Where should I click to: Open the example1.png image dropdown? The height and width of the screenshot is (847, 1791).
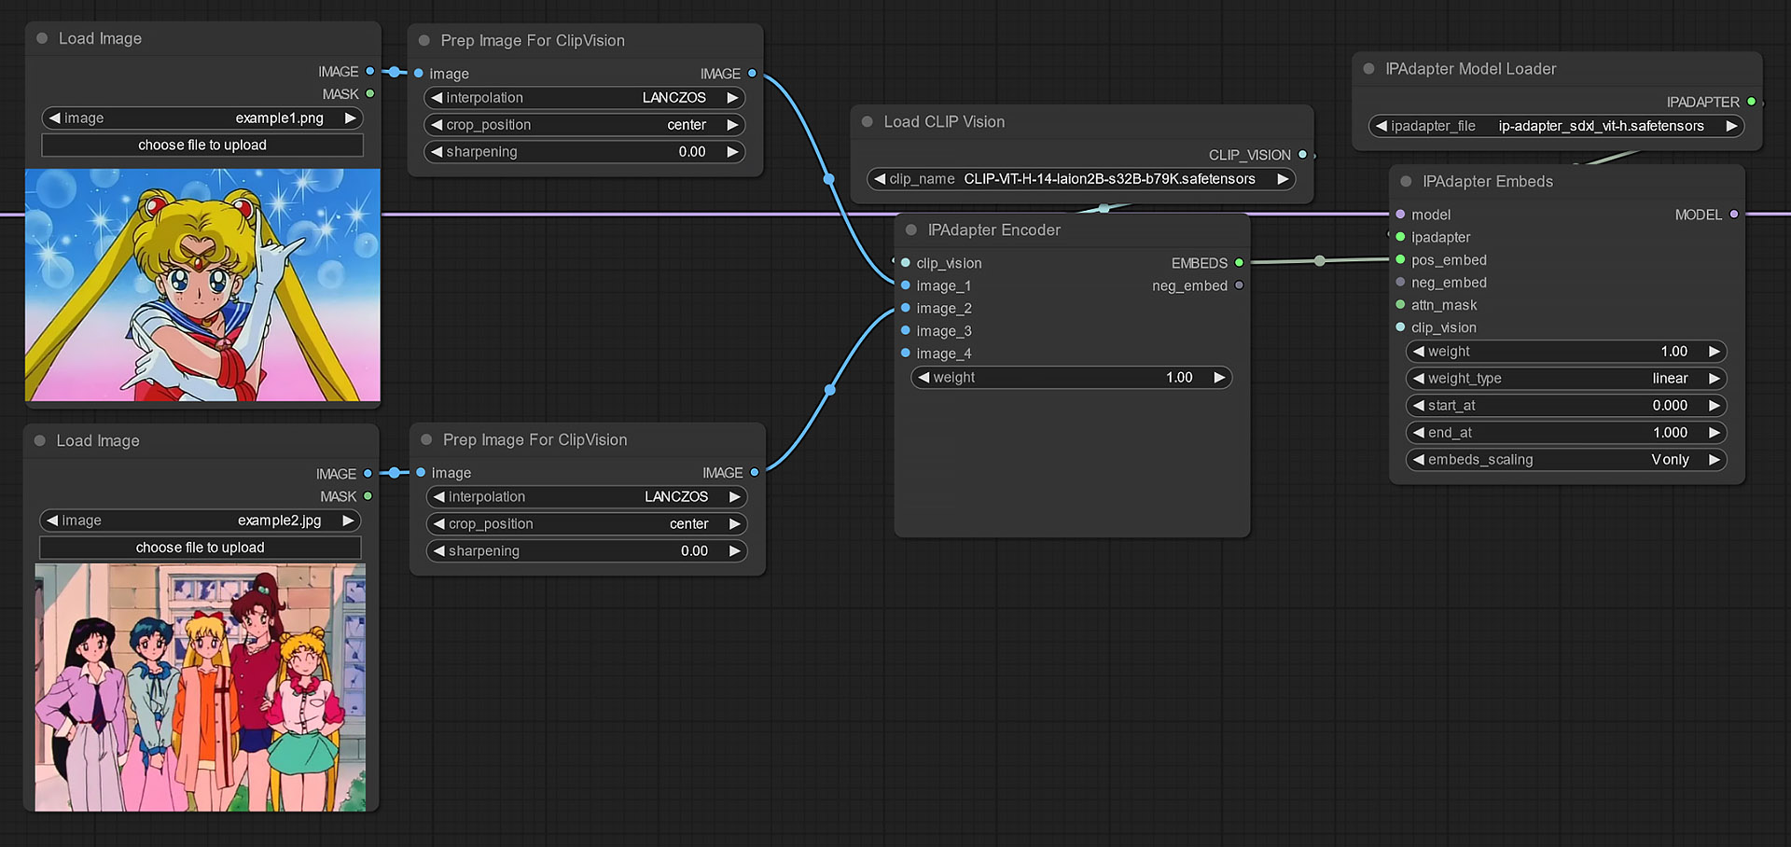202,118
